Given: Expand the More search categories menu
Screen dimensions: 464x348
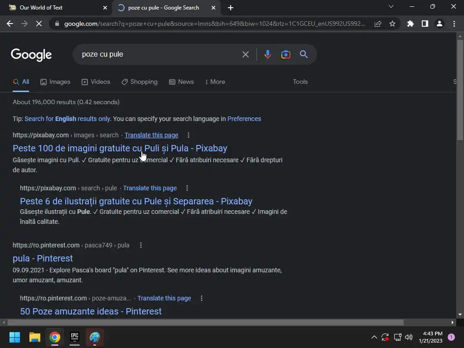Looking at the screenshot, I should click(215, 82).
